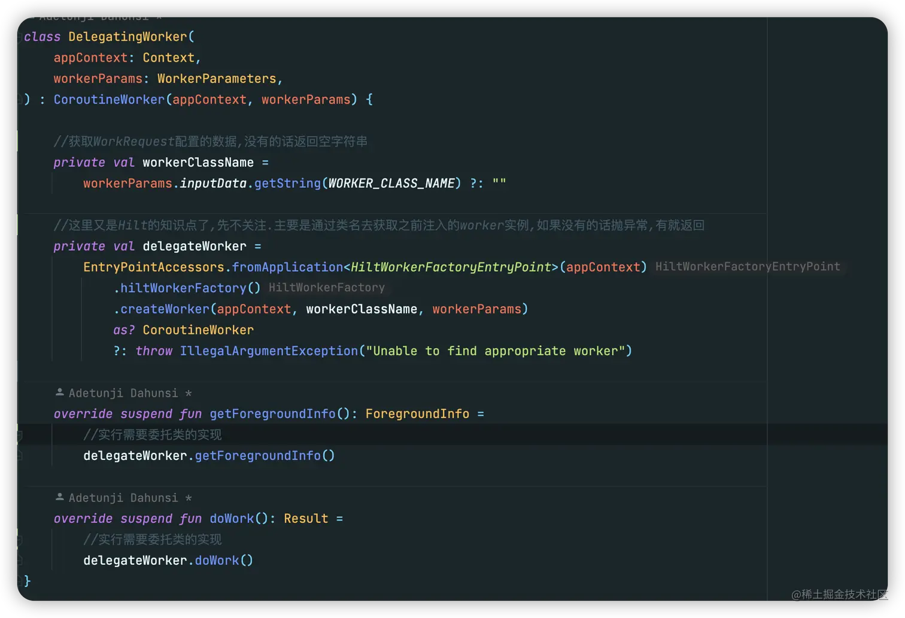Click HiltWorkerFactoryEntryPoint inside the angle brackets
This screenshot has width=905, height=618.
tap(451, 267)
